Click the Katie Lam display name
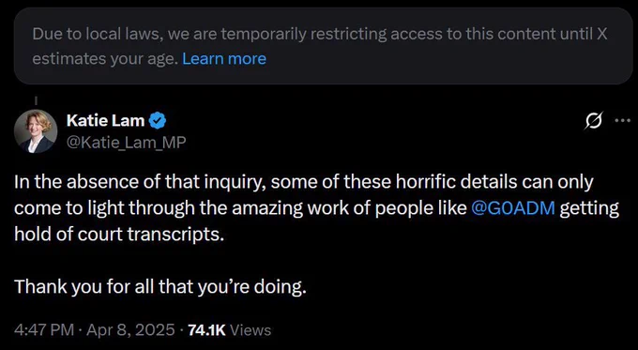This screenshot has height=350, width=638. tap(105, 120)
